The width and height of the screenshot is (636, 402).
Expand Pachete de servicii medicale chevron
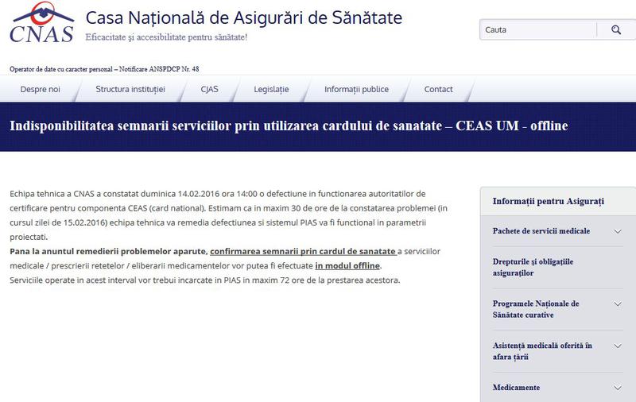pyautogui.click(x=618, y=231)
